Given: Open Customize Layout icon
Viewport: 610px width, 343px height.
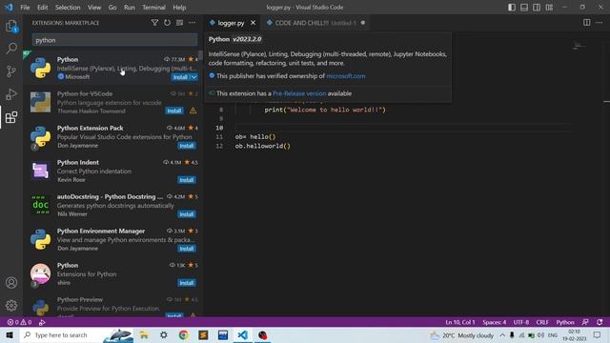Looking at the screenshot, I should point(549,8).
